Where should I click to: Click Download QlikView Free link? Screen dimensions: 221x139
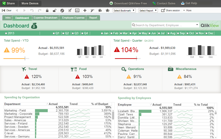tap(128, 3)
